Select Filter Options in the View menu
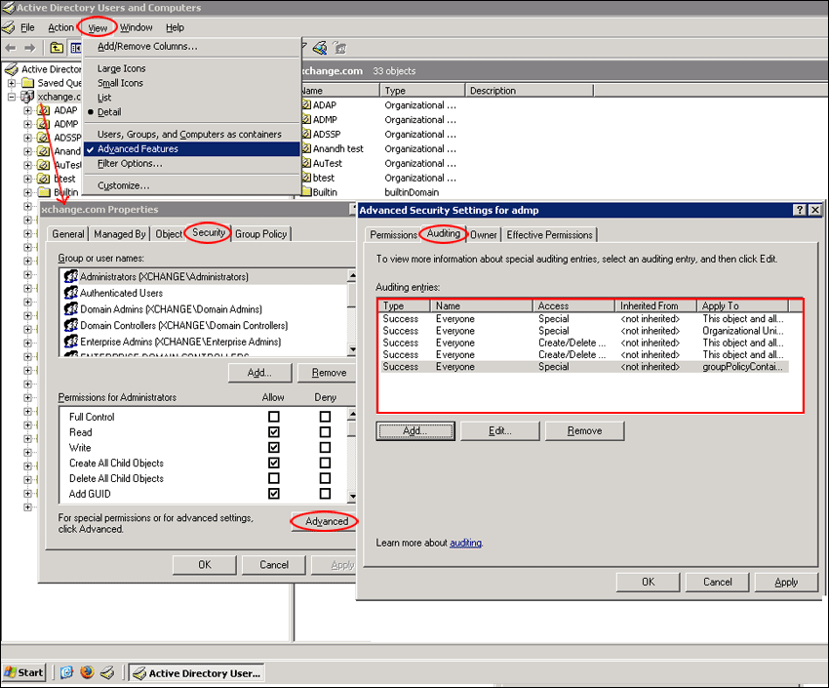This screenshot has height=688, width=829. click(129, 164)
